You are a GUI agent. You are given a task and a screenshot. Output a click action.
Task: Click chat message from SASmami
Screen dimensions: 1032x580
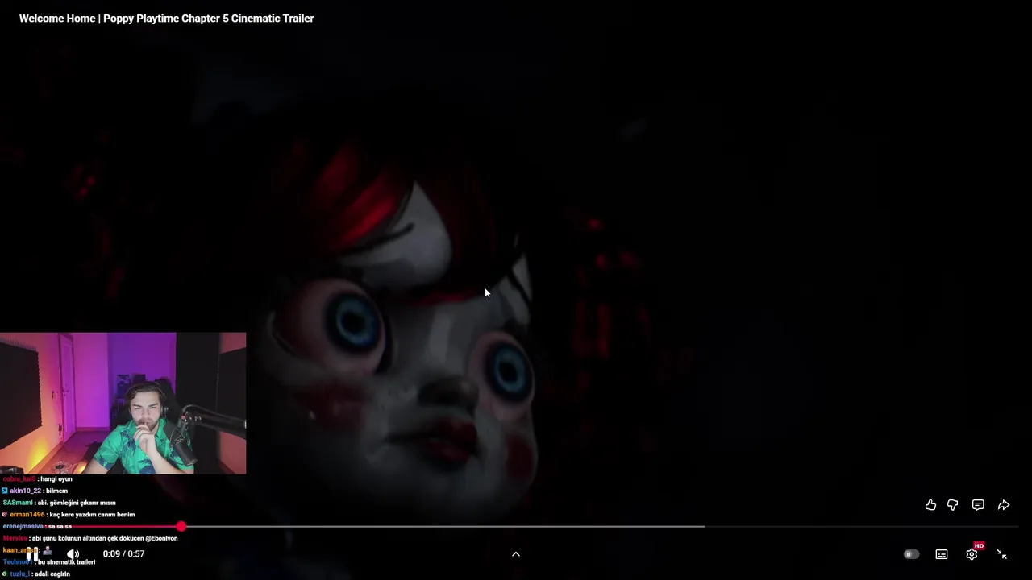coord(59,503)
